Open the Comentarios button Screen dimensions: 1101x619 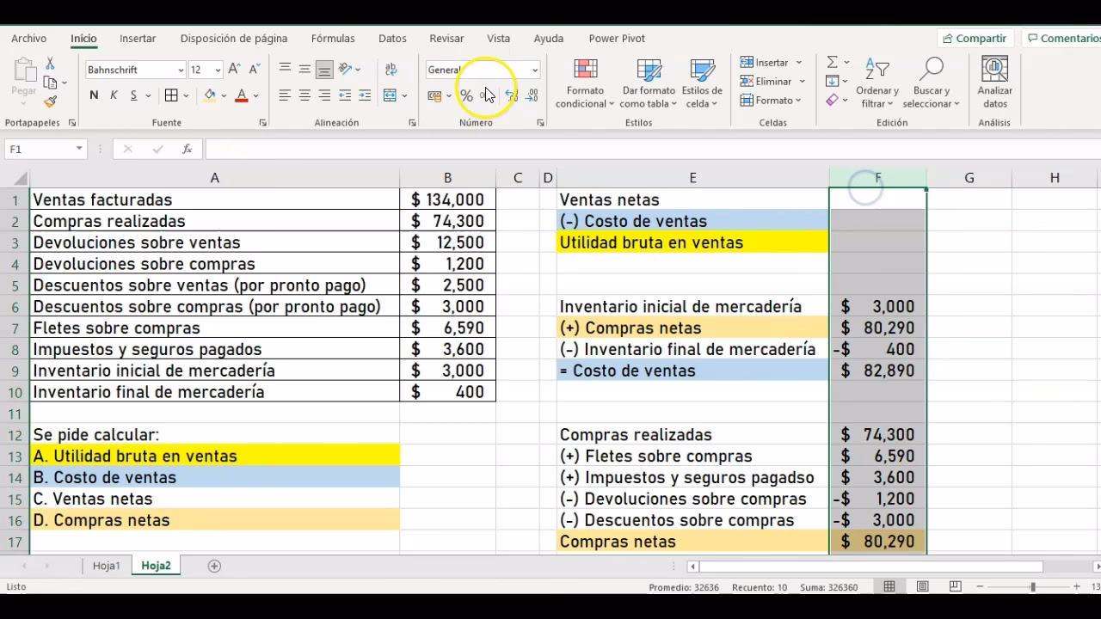[x=1063, y=39]
